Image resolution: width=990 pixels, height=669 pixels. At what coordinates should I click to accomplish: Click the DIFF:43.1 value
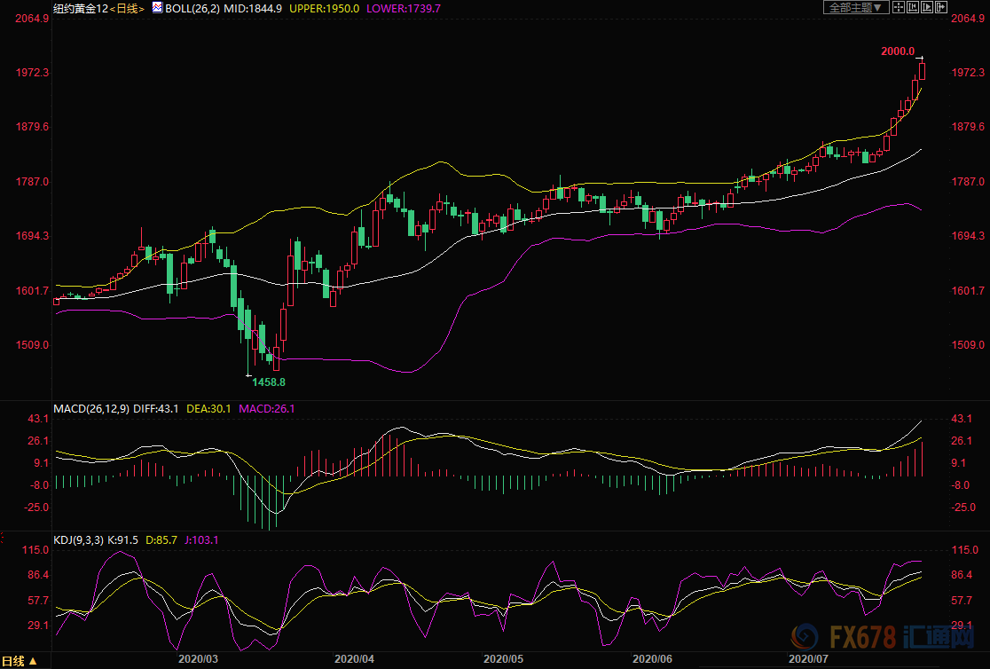pyautogui.click(x=156, y=409)
